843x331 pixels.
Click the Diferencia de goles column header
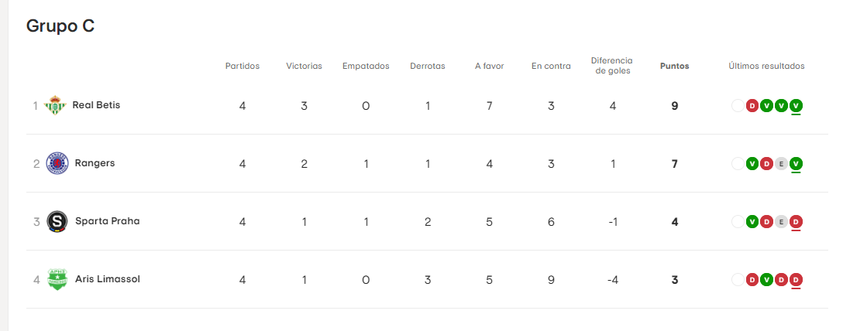pos(612,66)
